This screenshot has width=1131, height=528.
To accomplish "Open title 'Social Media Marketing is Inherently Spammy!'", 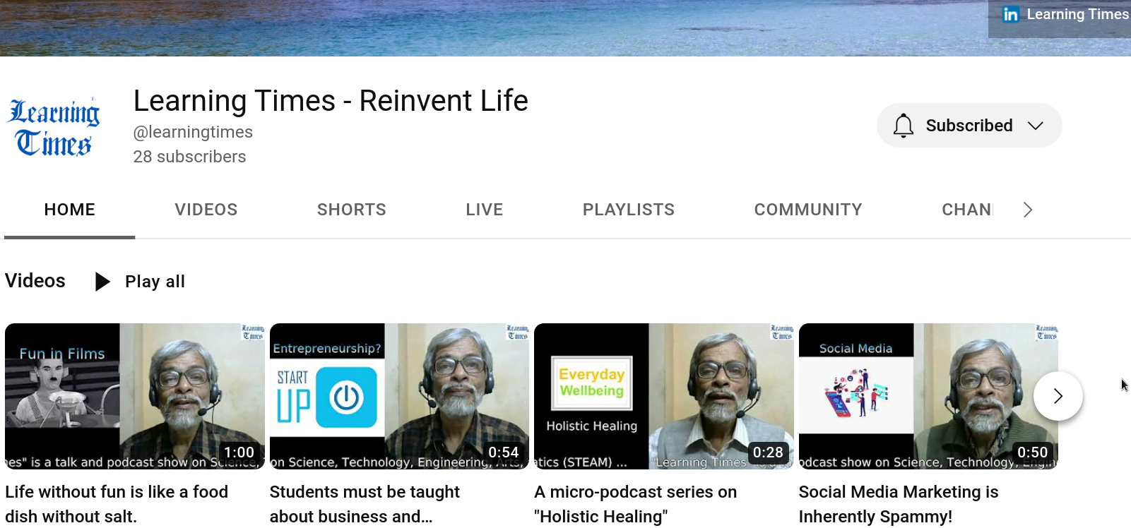I will pyautogui.click(x=899, y=504).
